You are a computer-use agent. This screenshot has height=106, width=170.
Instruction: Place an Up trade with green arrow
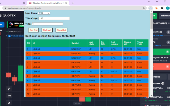[x=161, y=52]
